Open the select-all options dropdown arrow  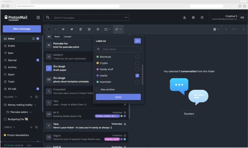tap(55, 29)
